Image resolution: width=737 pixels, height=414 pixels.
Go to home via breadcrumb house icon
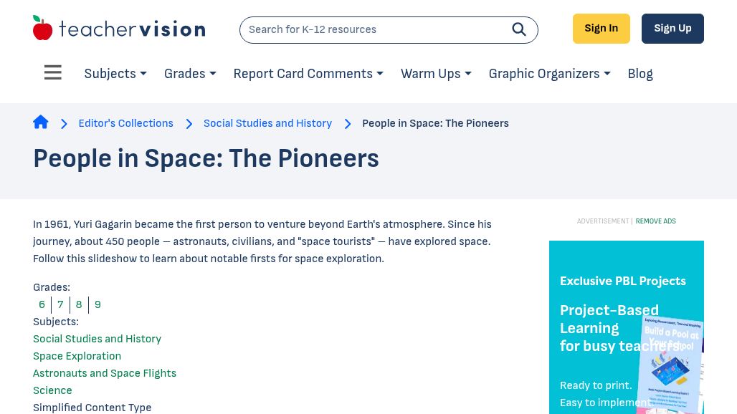pos(41,122)
